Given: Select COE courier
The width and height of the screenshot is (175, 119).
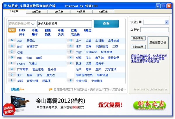Looking at the screenshot, I should pyautogui.click(x=20, y=52).
